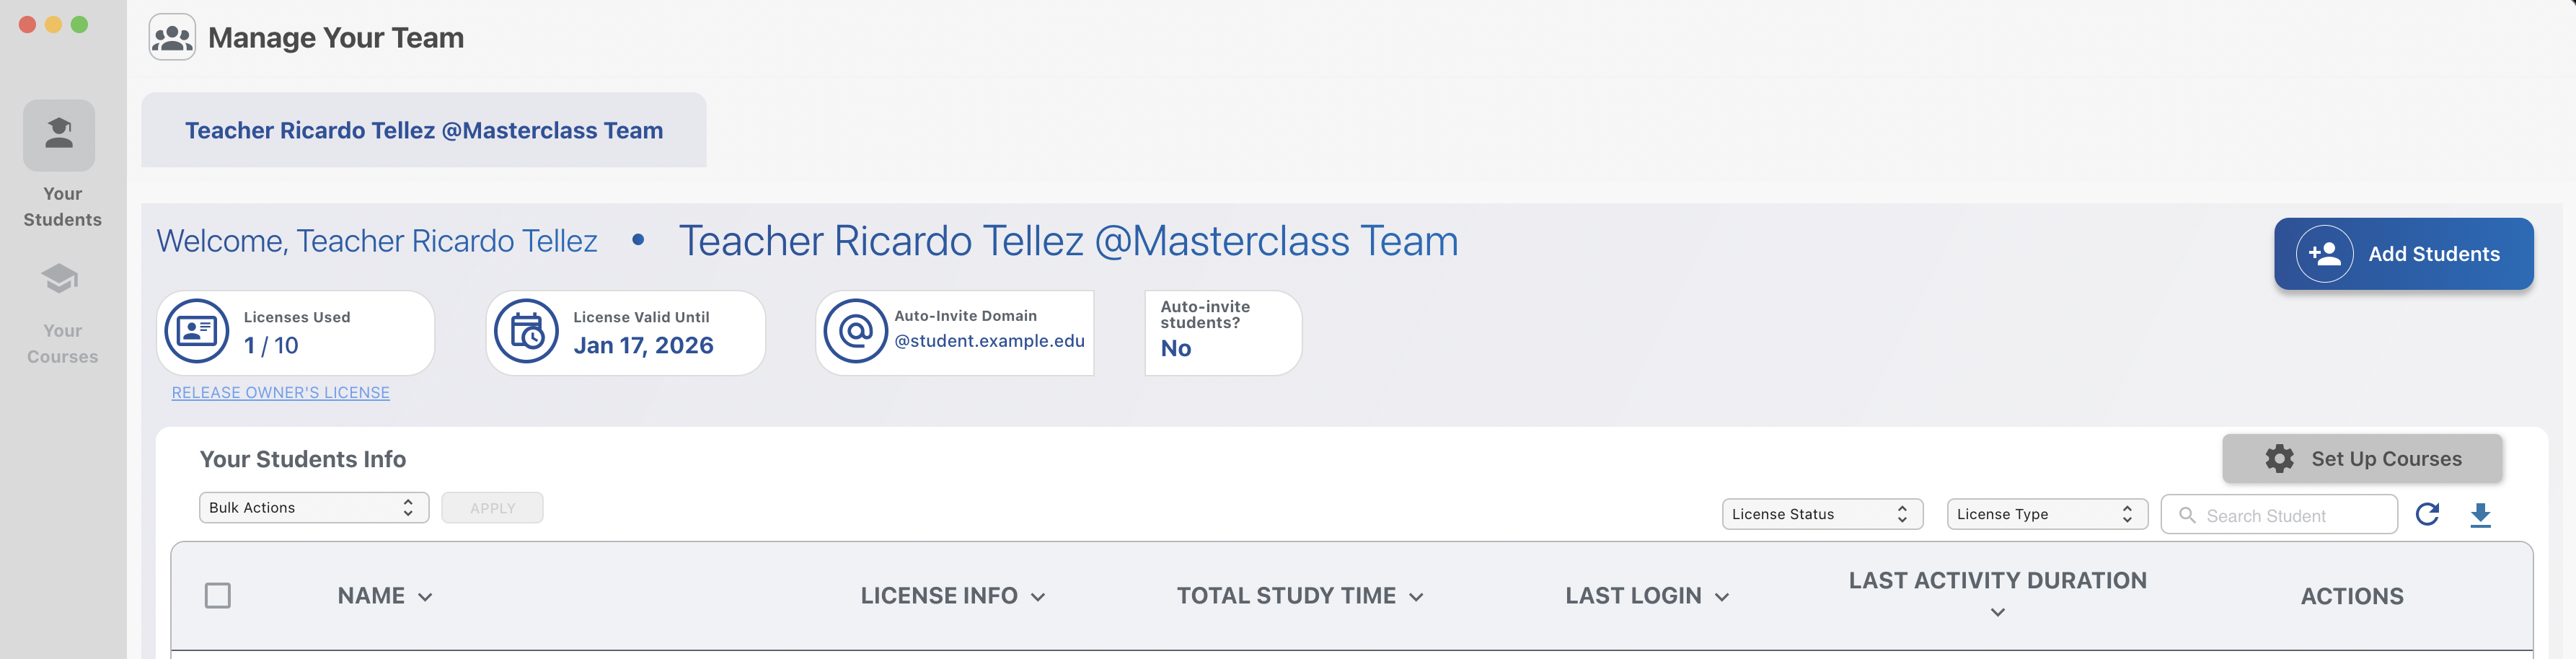Screen dimensions: 2576x659
Task: Open Your Students sidebar icon
Action: click(59, 135)
